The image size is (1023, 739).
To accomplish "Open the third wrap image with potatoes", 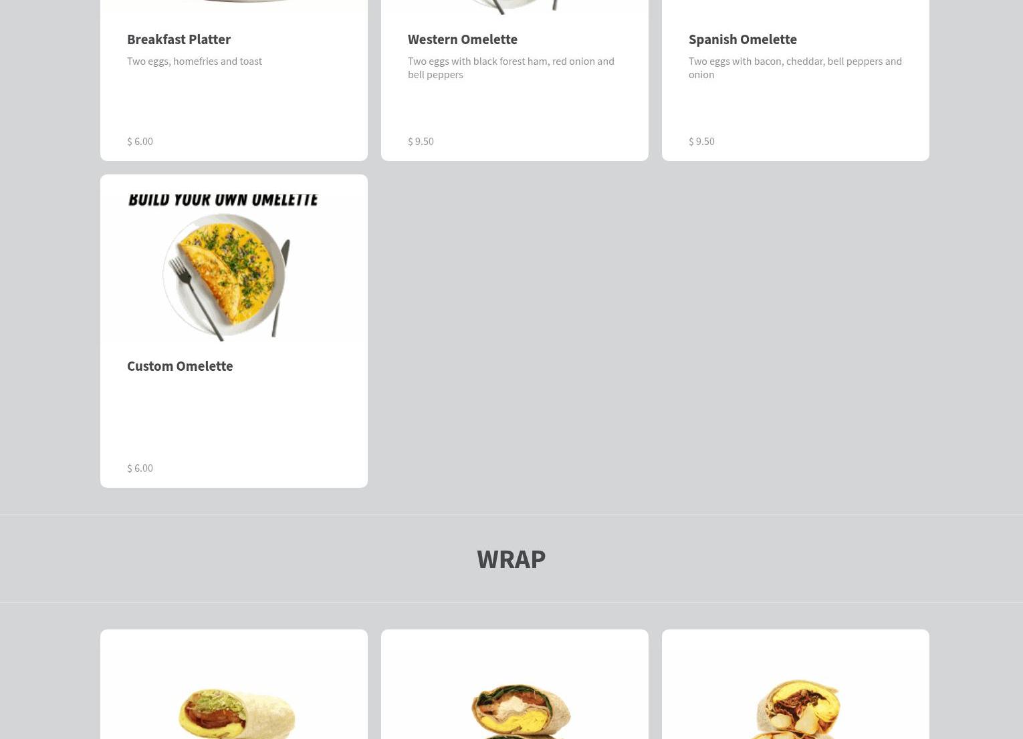I will [x=794, y=709].
